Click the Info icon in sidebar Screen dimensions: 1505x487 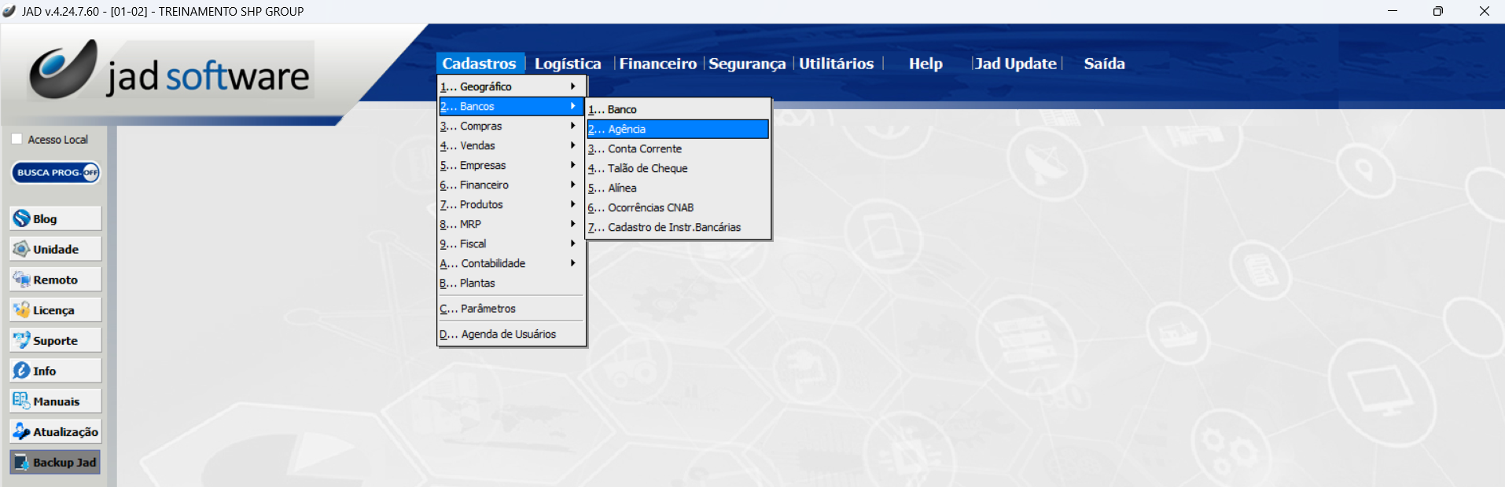point(21,371)
